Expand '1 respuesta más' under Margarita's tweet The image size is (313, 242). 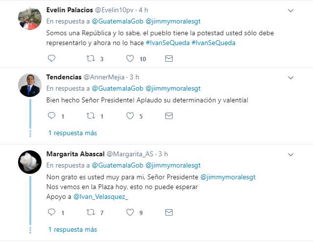click(x=73, y=229)
